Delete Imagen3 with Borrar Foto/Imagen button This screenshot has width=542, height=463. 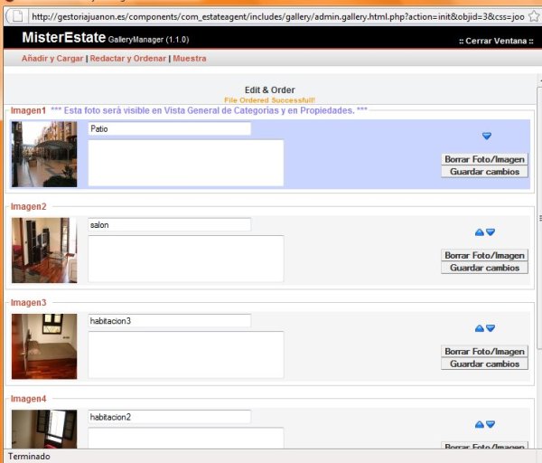(484, 352)
